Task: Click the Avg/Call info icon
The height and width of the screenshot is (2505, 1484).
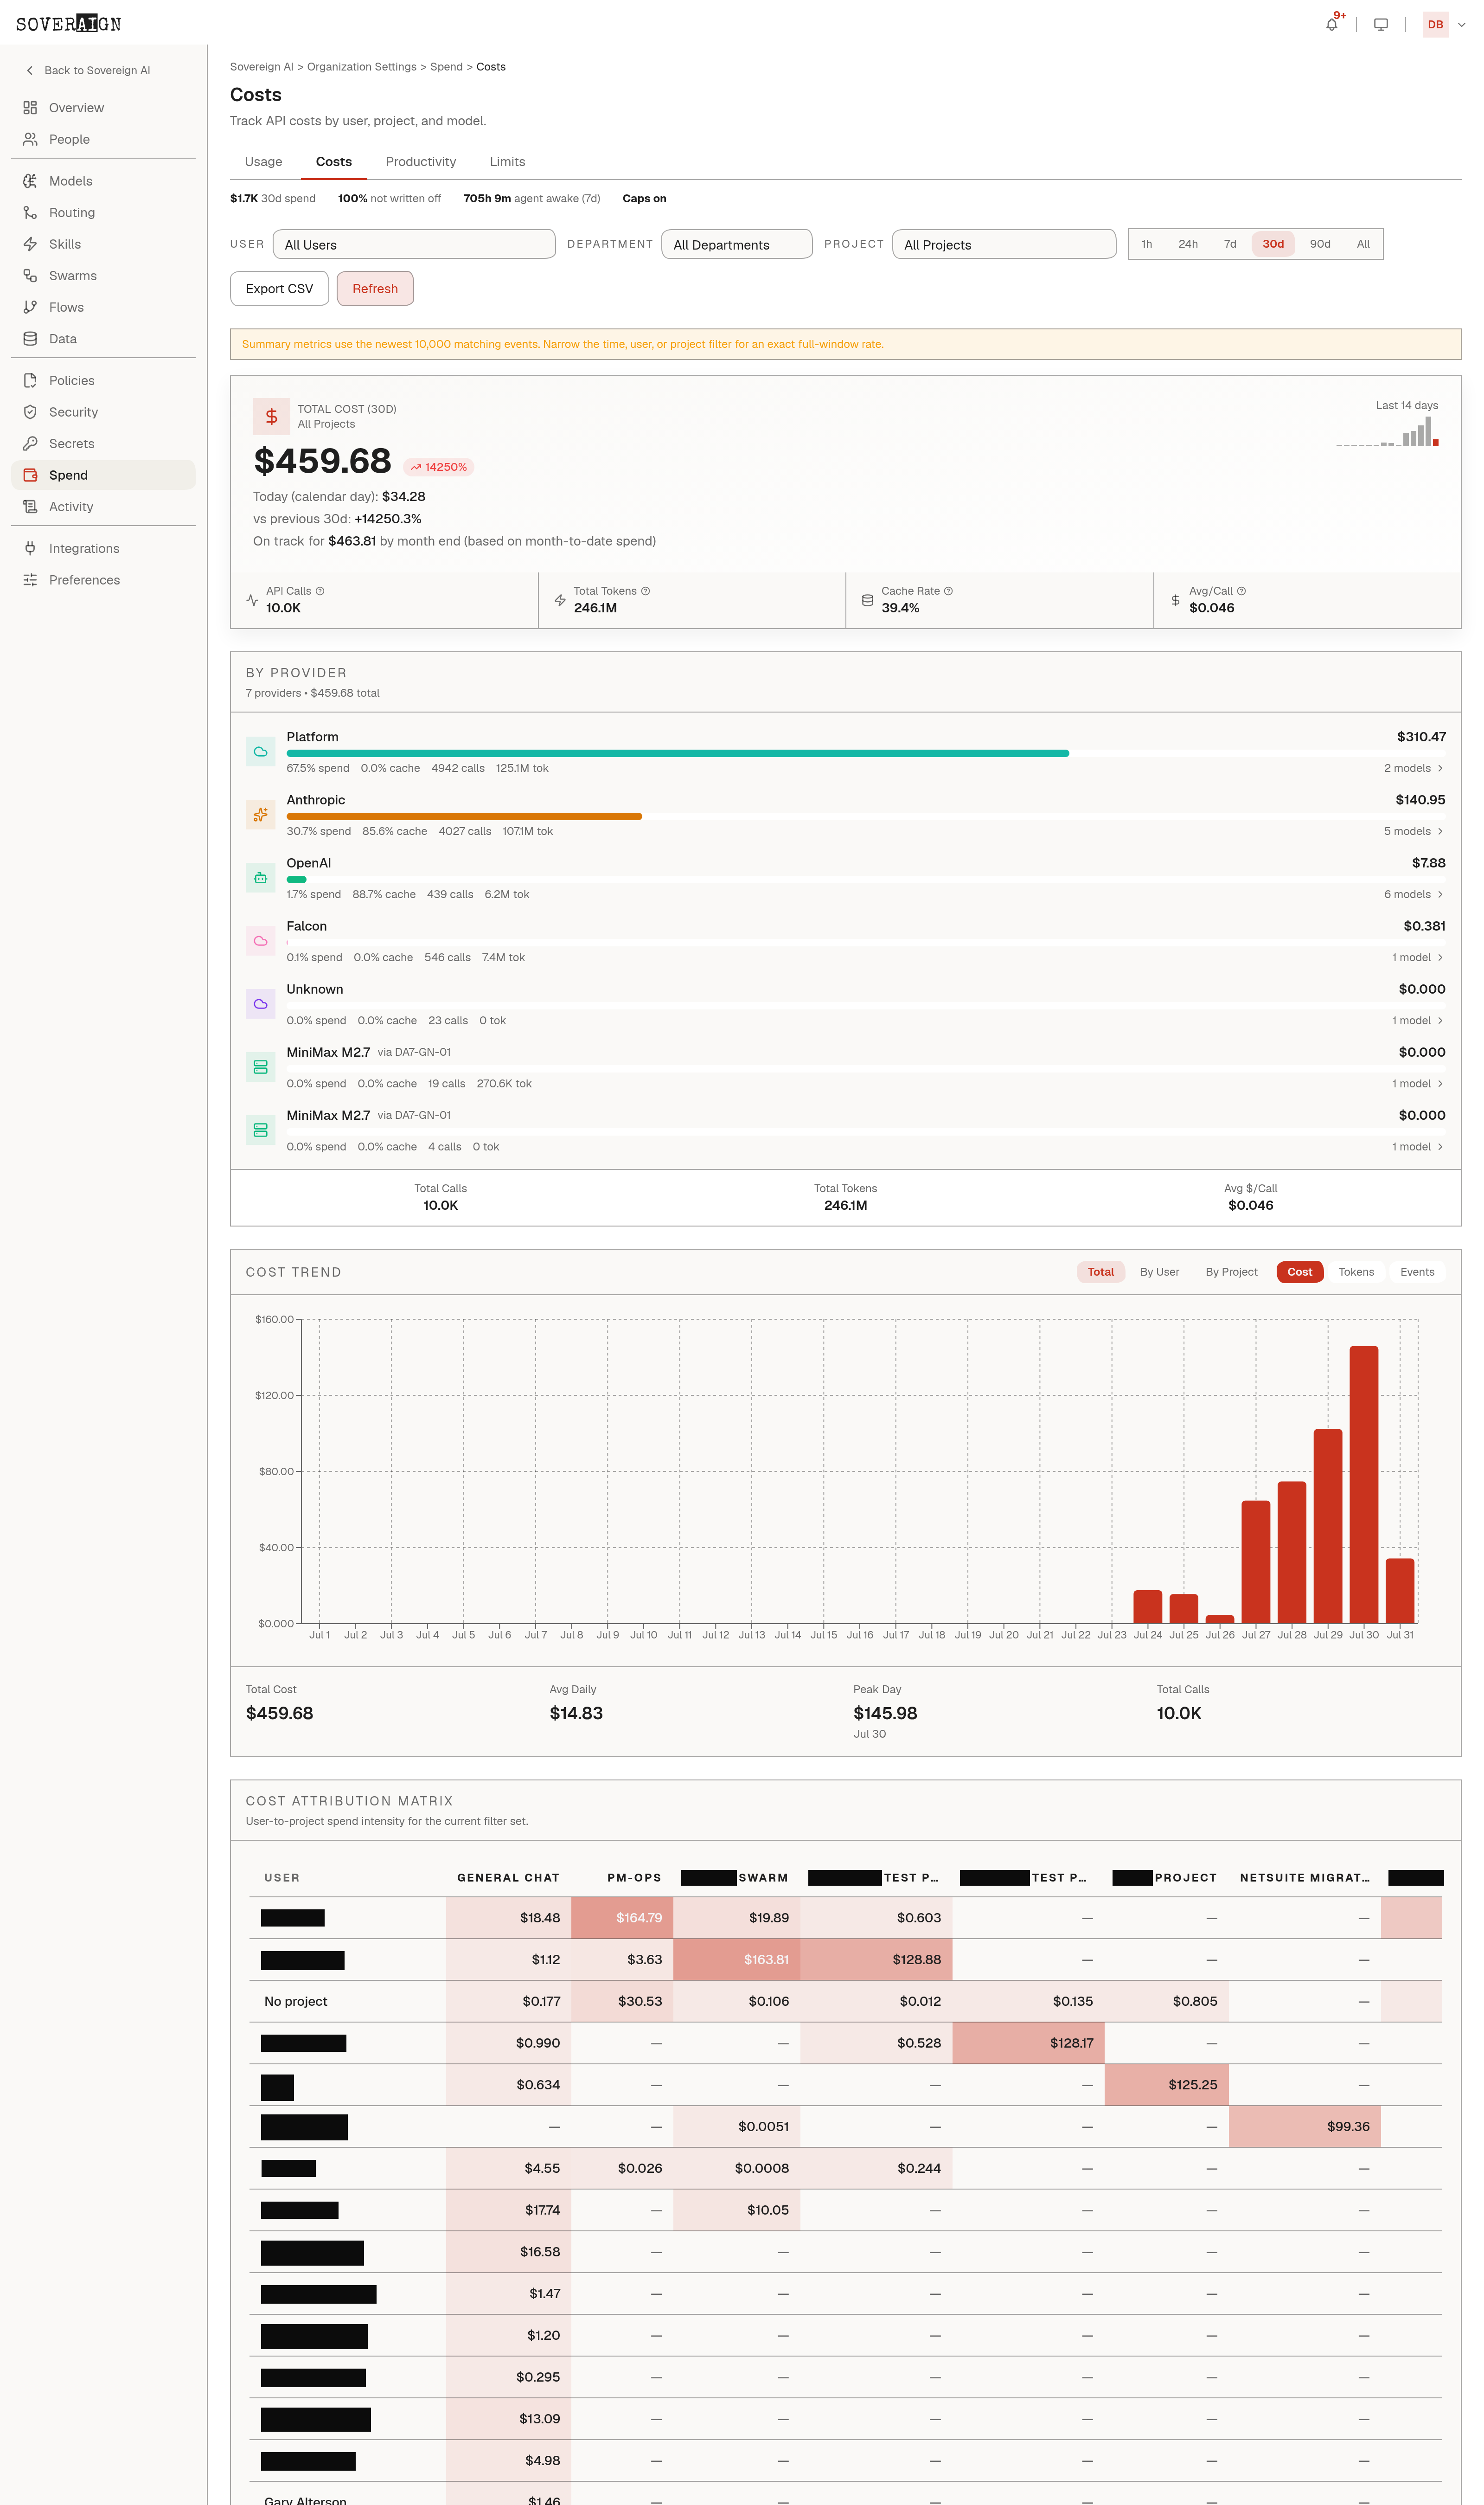Action: pos(1241,591)
